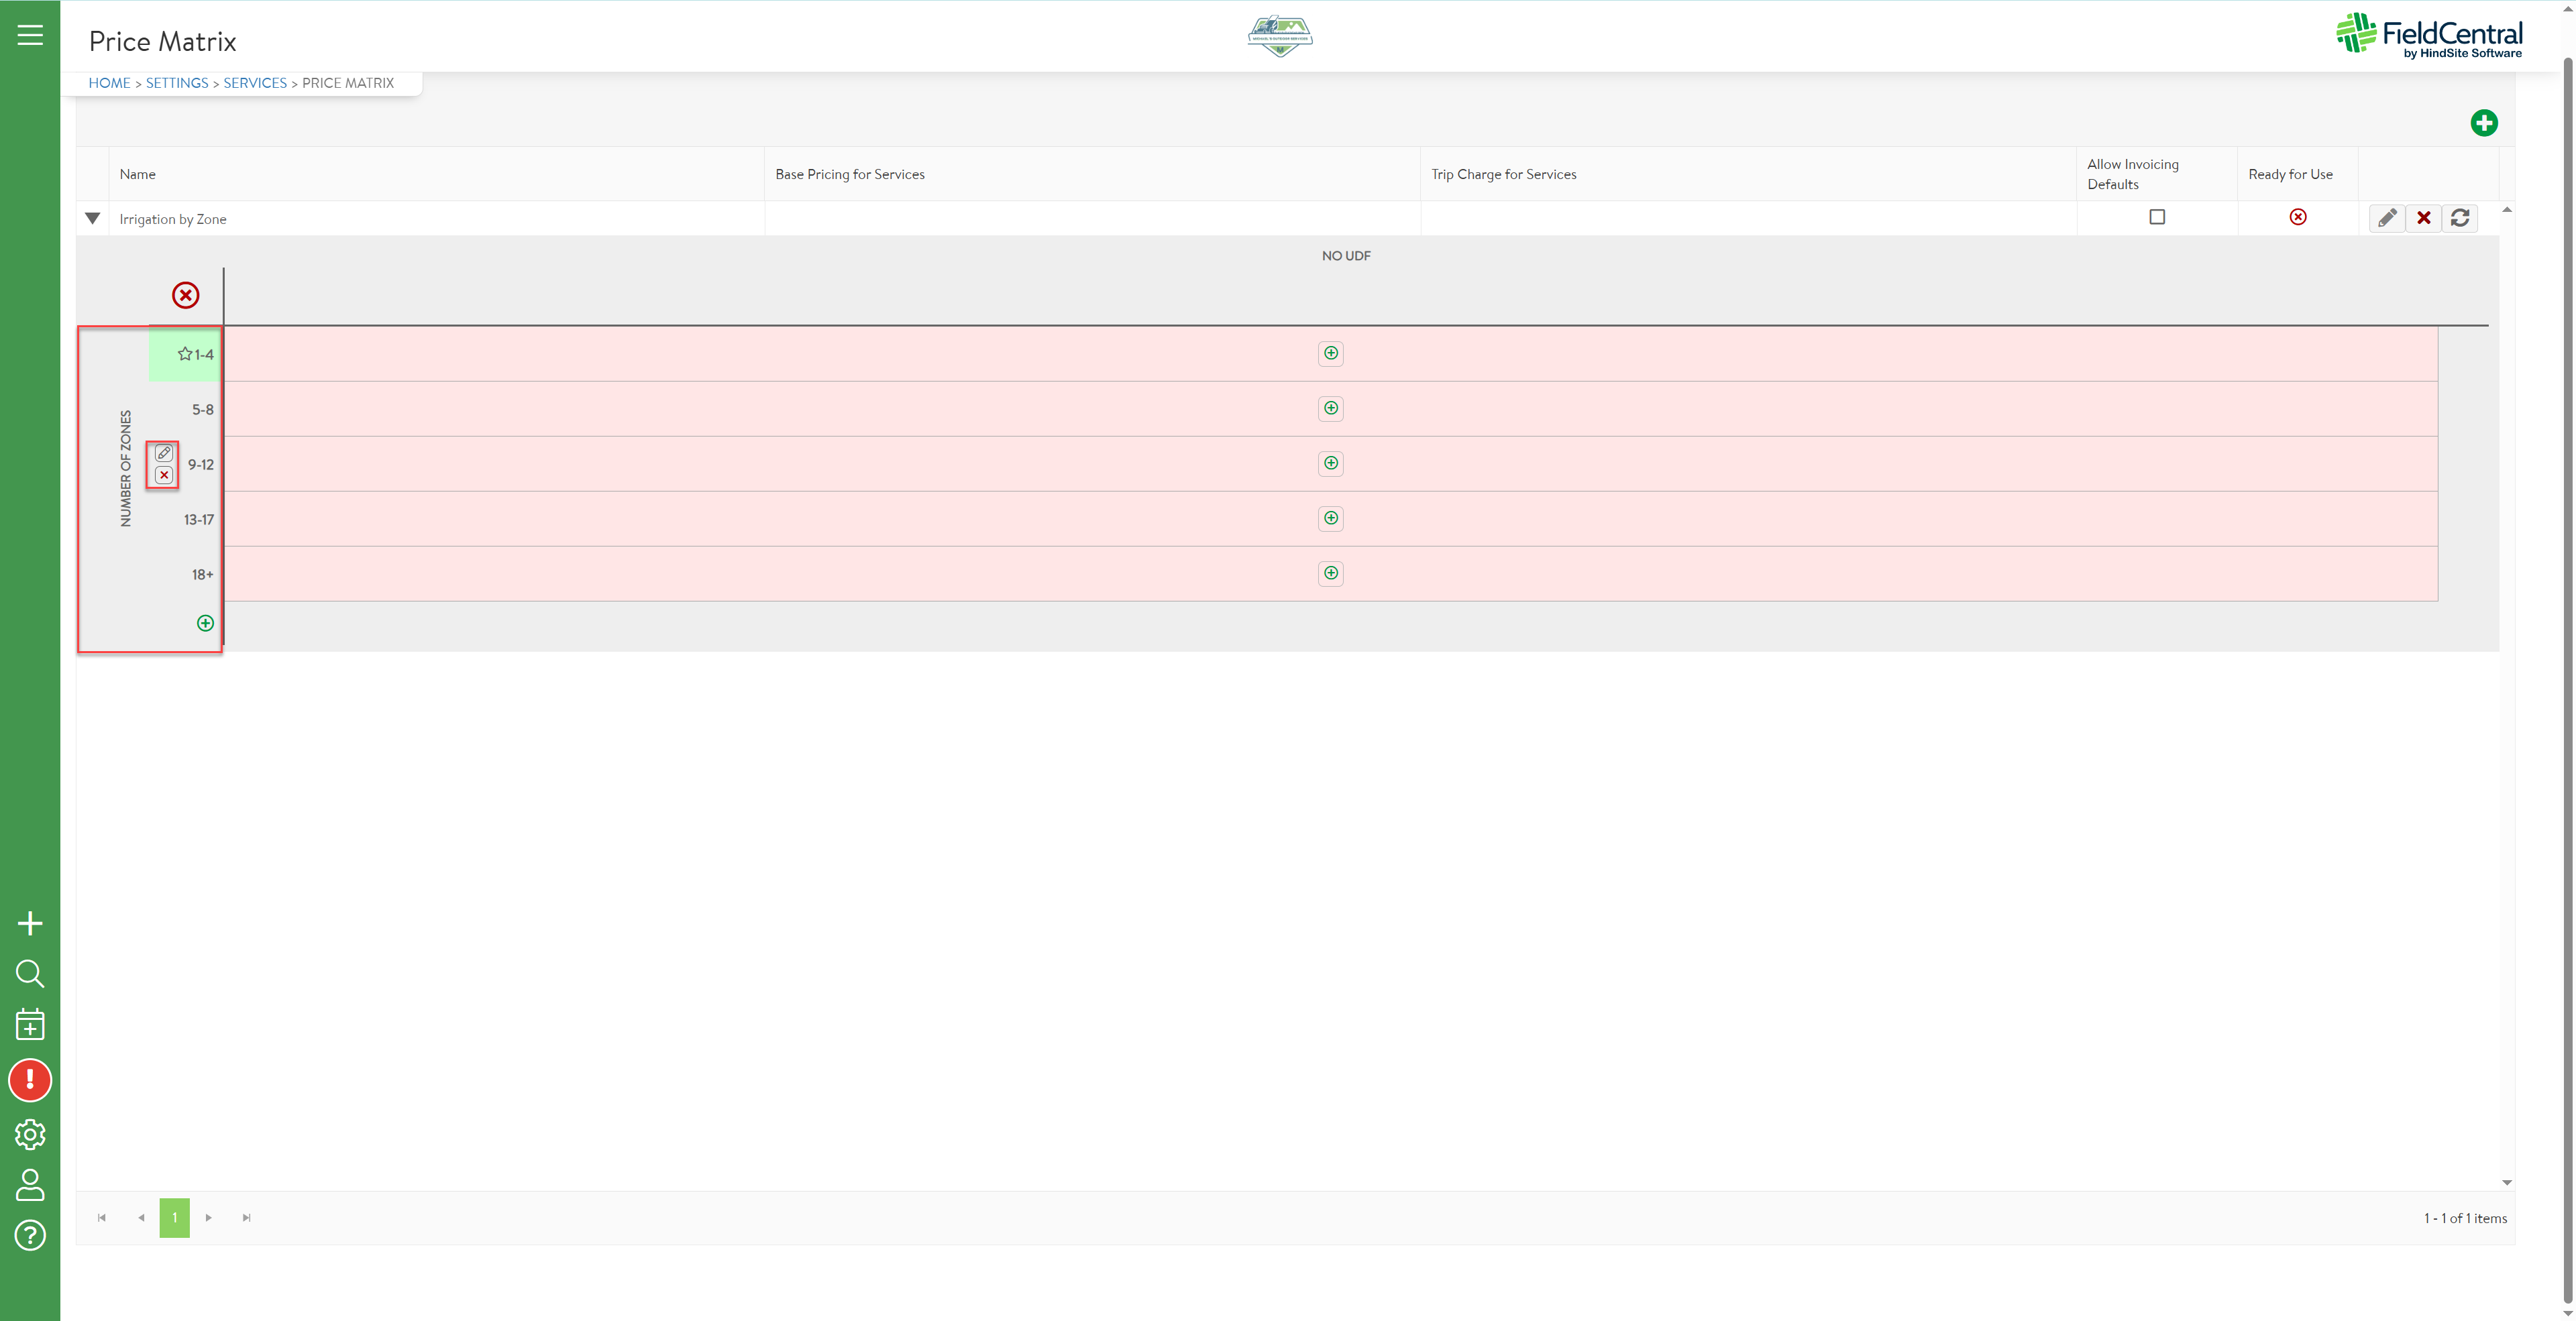Open the alert notification icon in sidebar

(30, 1079)
